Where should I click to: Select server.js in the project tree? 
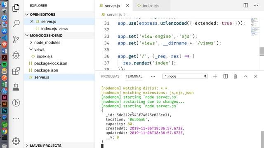click(59, 77)
